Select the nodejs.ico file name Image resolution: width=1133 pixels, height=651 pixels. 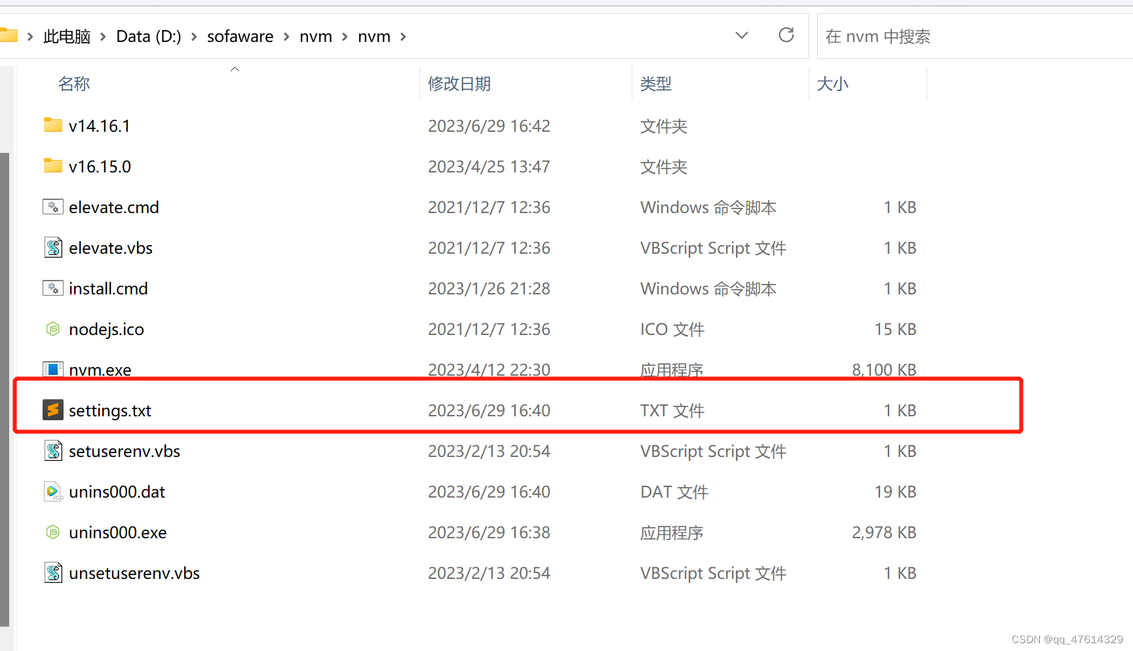(x=106, y=329)
